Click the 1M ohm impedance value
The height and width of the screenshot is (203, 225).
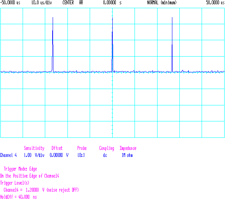click(127, 155)
